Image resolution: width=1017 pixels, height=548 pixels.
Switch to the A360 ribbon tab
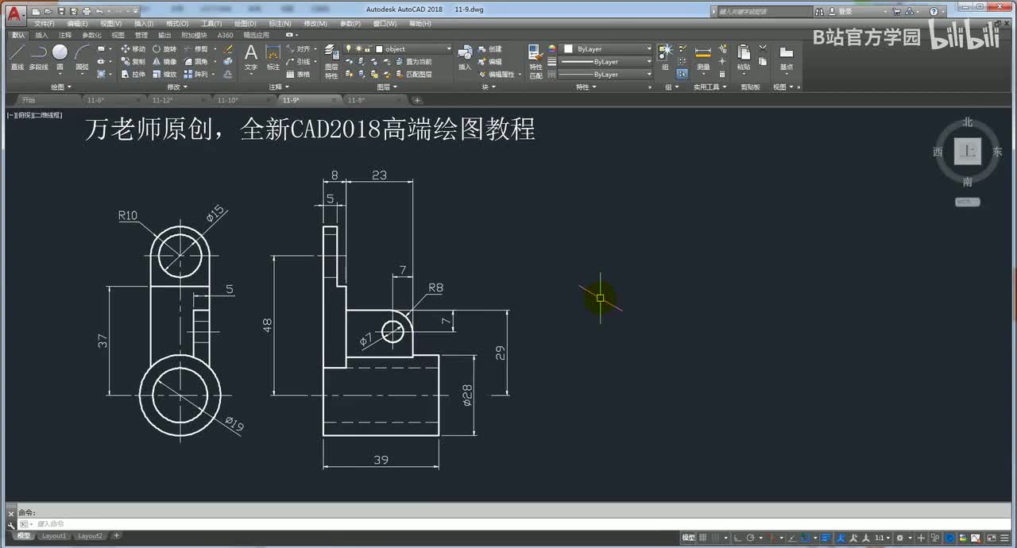[226, 35]
